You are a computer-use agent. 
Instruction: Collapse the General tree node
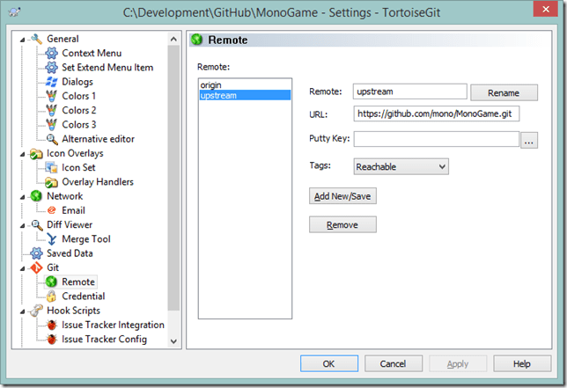tap(22, 40)
